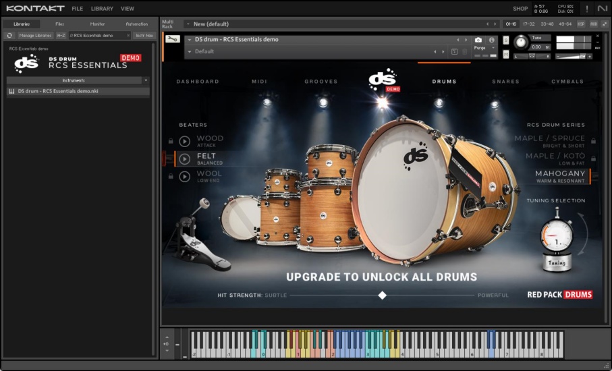Click the tuning gauge dial
This screenshot has width=612, height=371.
coord(557,235)
